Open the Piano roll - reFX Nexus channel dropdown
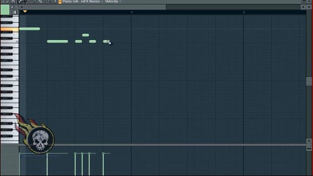 (83, 1)
